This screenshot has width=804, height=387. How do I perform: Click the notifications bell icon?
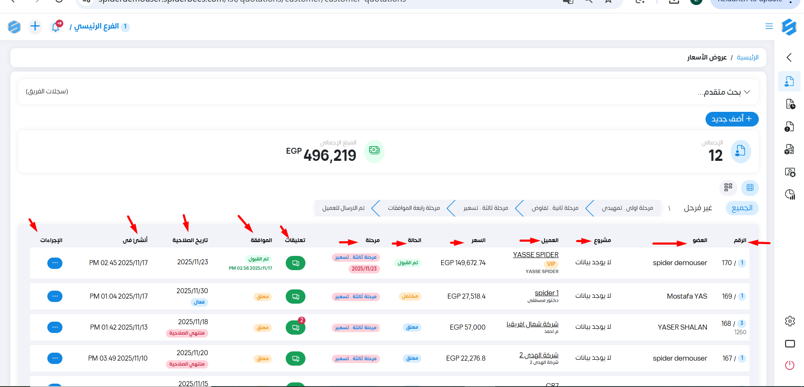point(55,27)
